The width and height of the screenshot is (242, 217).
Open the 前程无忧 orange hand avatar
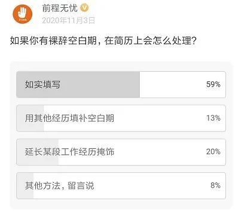coord(23,14)
